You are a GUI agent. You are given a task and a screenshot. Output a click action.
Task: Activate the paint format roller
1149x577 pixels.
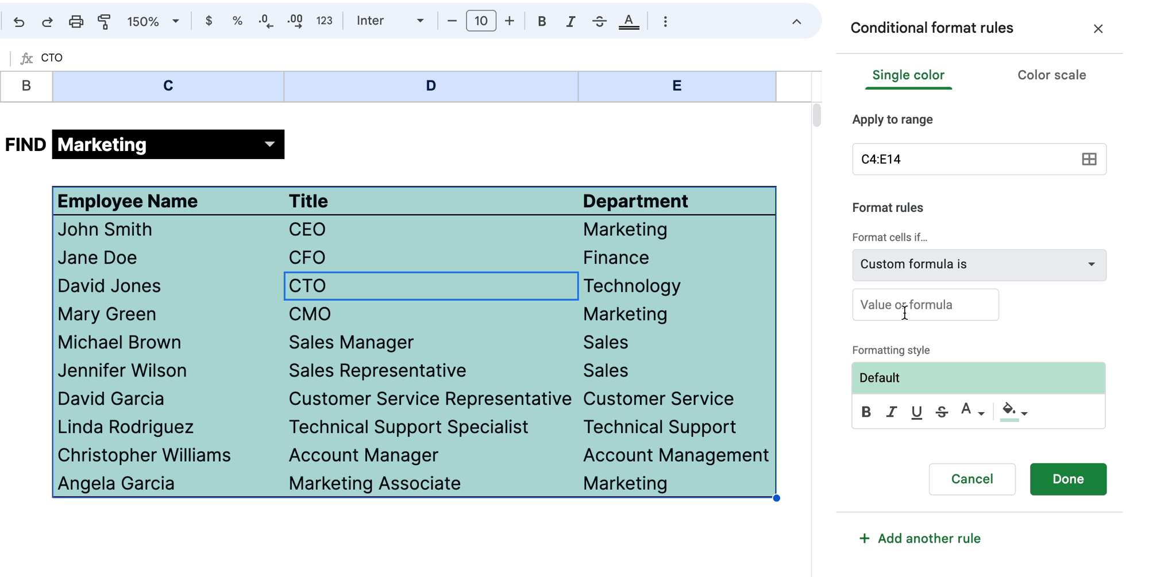[104, 22]
